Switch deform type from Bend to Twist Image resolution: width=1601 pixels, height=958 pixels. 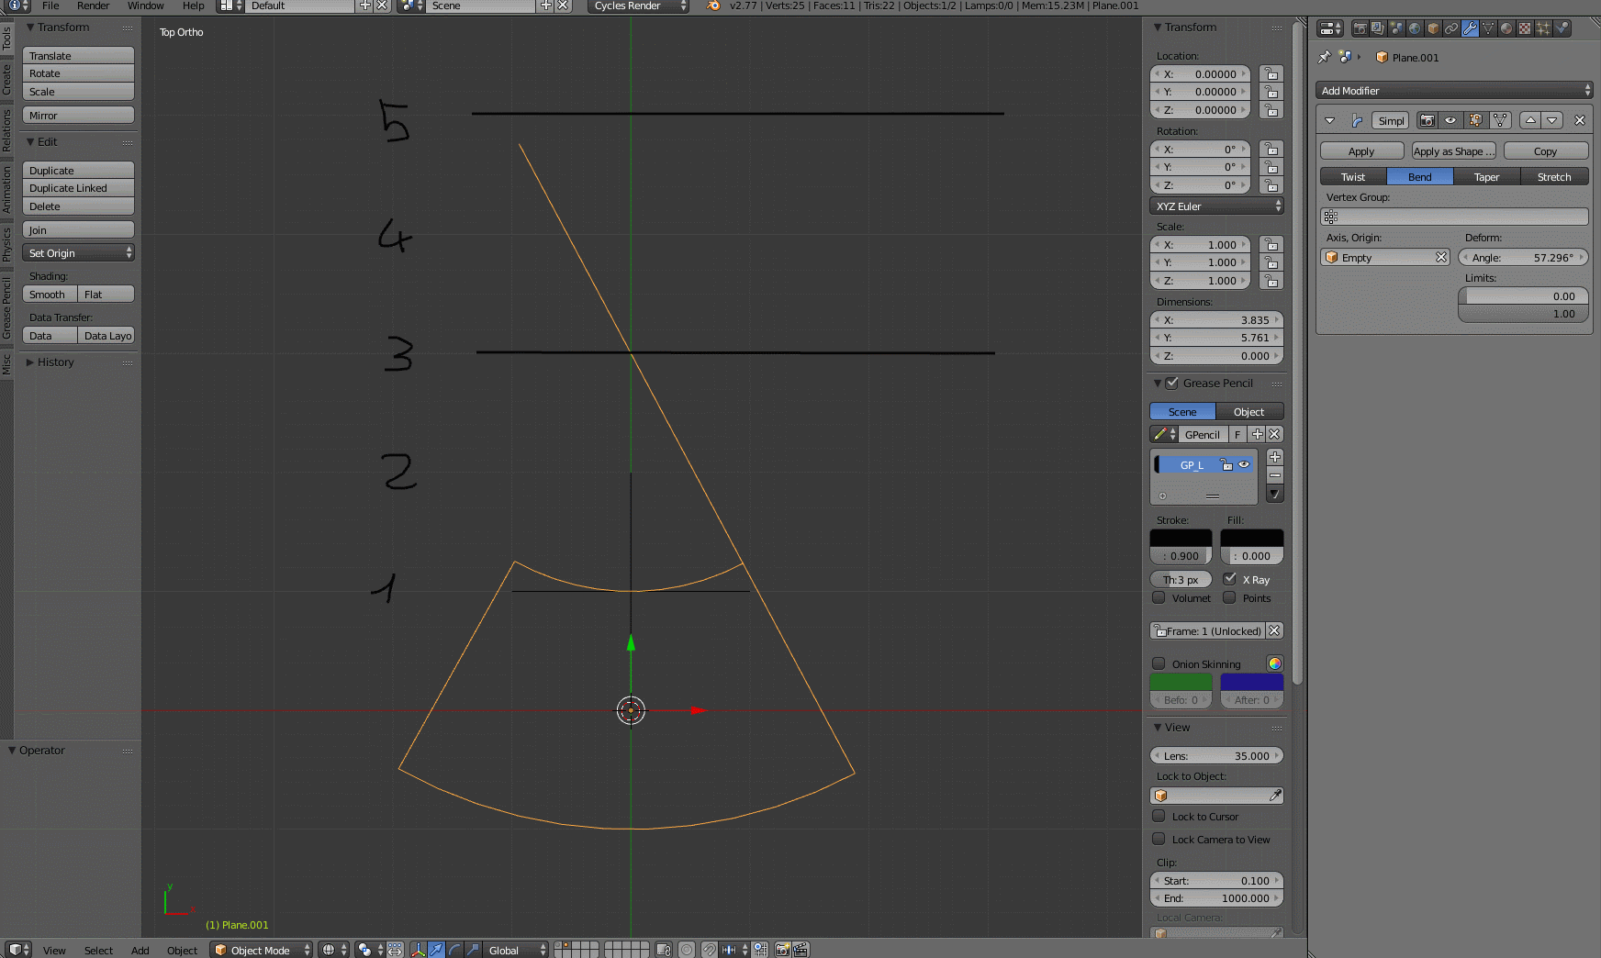pyautogui.click(x=1352, y=176)
